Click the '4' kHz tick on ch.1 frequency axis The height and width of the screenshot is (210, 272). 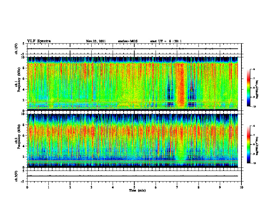[x=24, y=90]
